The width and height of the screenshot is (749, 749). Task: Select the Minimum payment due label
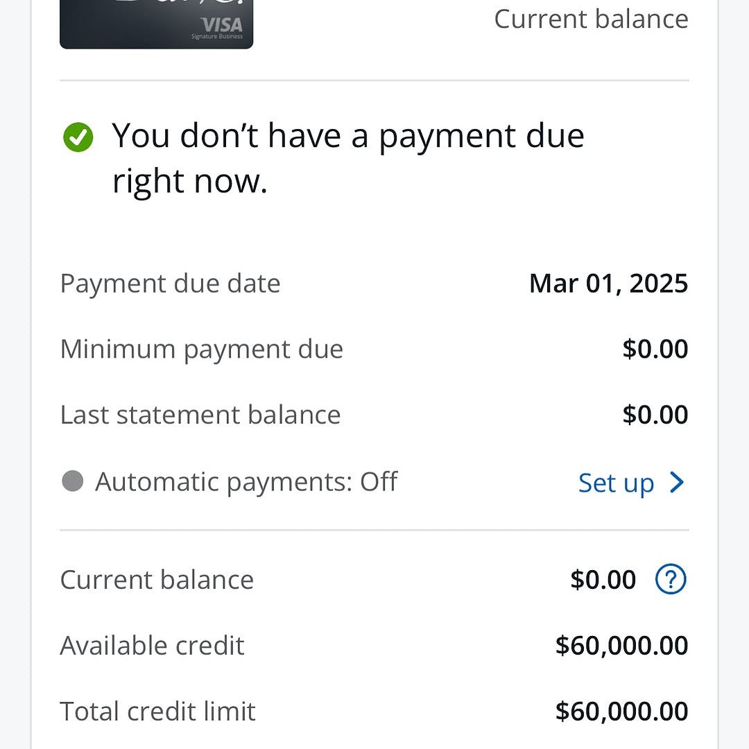pyautogui.click(x=202, y=349)
